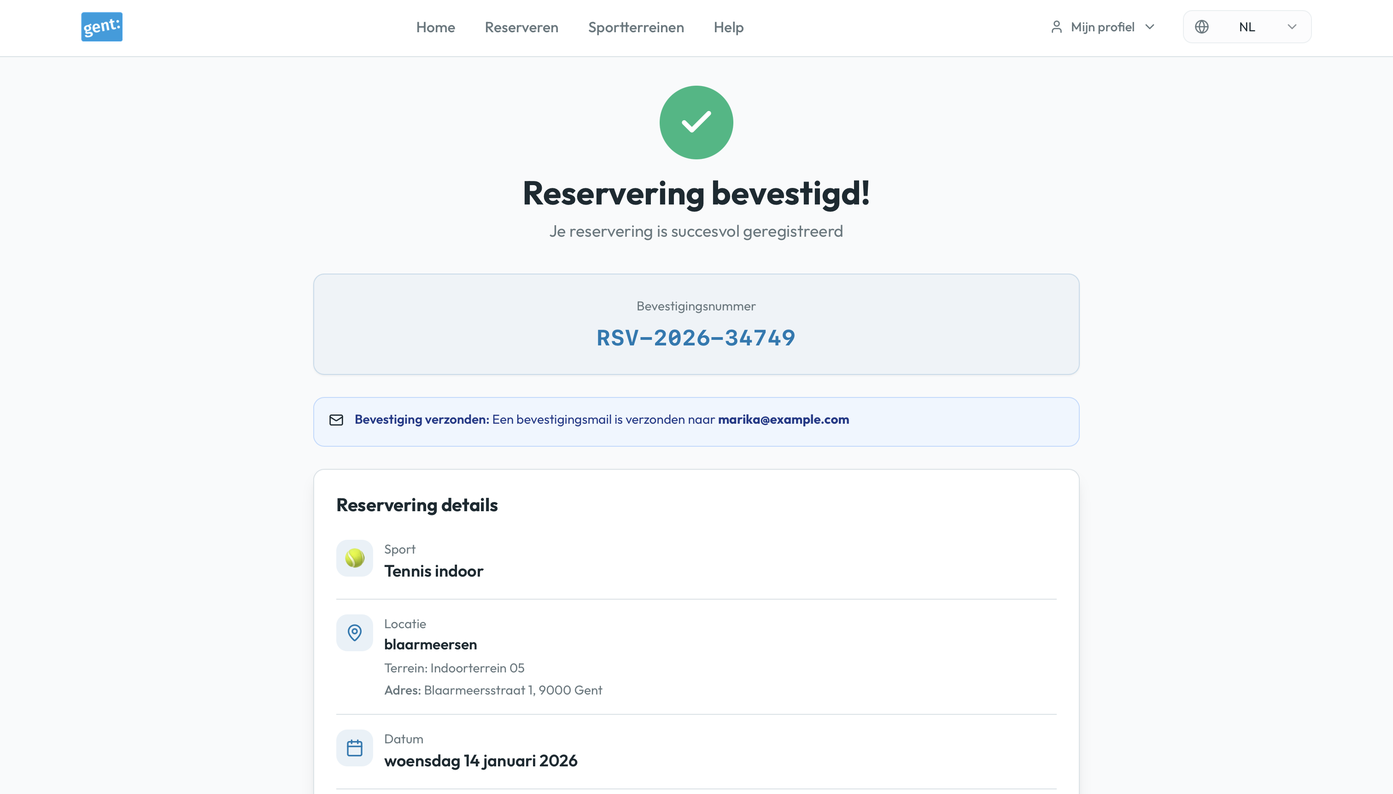This screenshot has height=794, width=1393.
Task: Click the envelope icon next to bevestiging verzonden
Action: tap(337, 420)
